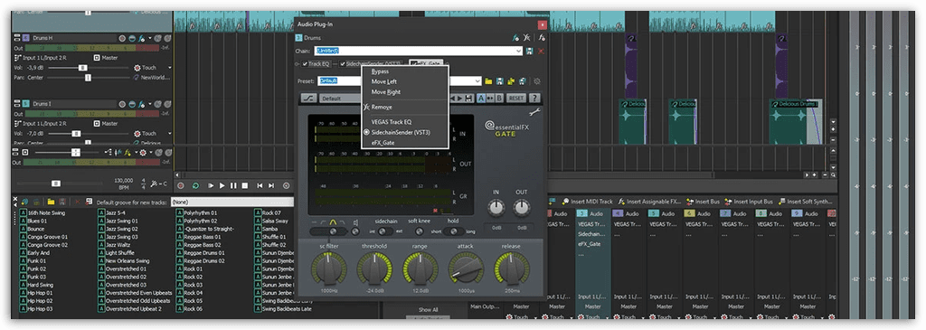Select 16th Note Swing groove
This screenshot has height=330, width=926.
tap(43, 212)
